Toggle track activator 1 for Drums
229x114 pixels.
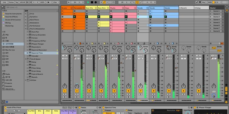click(x=65, y=91)
